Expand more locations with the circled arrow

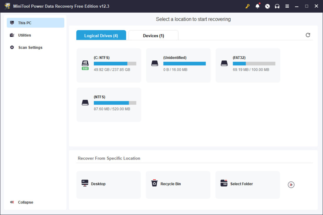[x=291, y=184]
